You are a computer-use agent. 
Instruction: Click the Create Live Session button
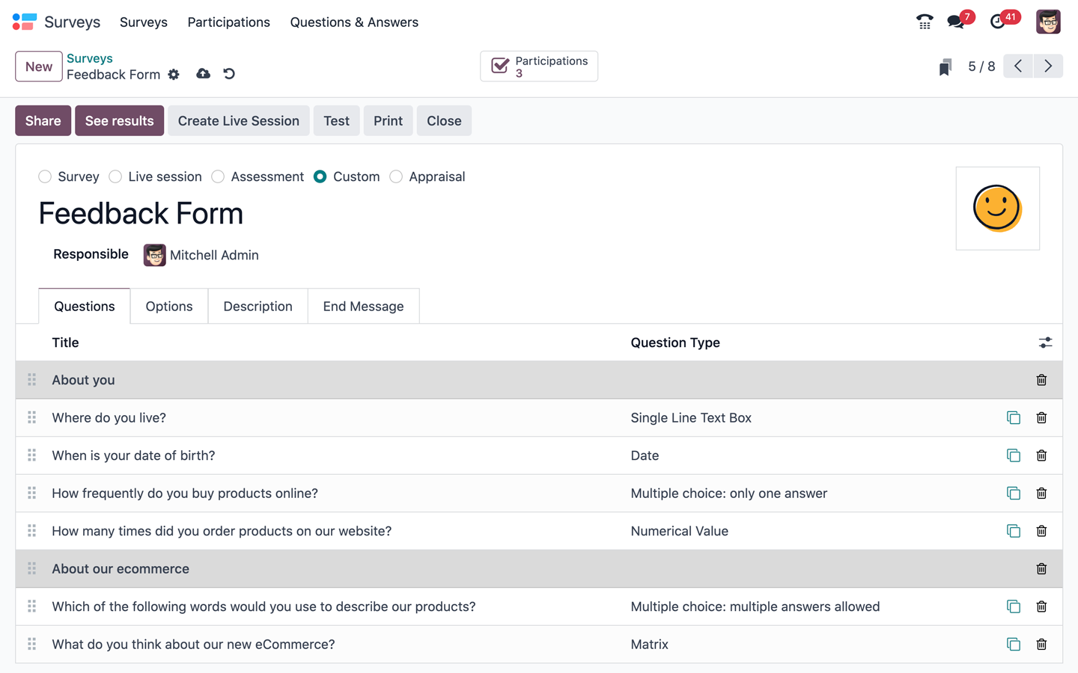pyautogui.click(x=238, y=120)
